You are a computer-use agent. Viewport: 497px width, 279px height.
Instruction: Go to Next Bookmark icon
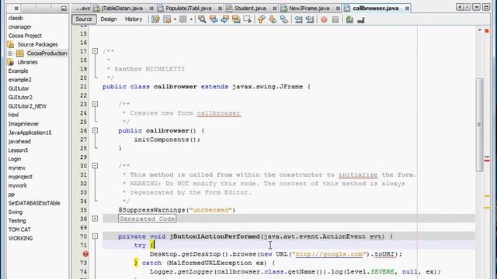point(273,19)
